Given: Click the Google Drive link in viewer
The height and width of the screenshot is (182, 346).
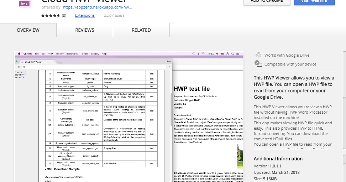Looking at the screenshot, I should [20, 75].
